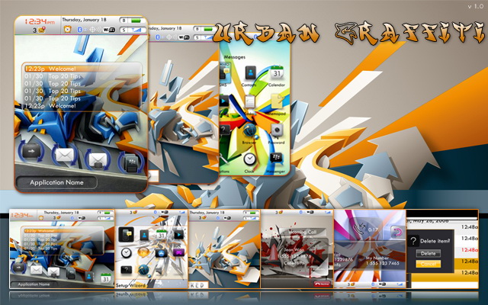Open the Clock icon in the app grid

click(x=249, y=159)
